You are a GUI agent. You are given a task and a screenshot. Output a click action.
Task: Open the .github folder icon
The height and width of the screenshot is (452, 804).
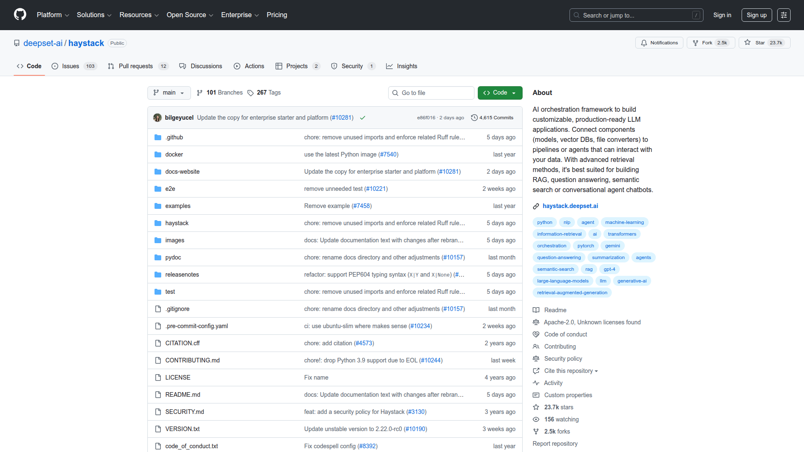pyautogui.click(x=158, y=137)
